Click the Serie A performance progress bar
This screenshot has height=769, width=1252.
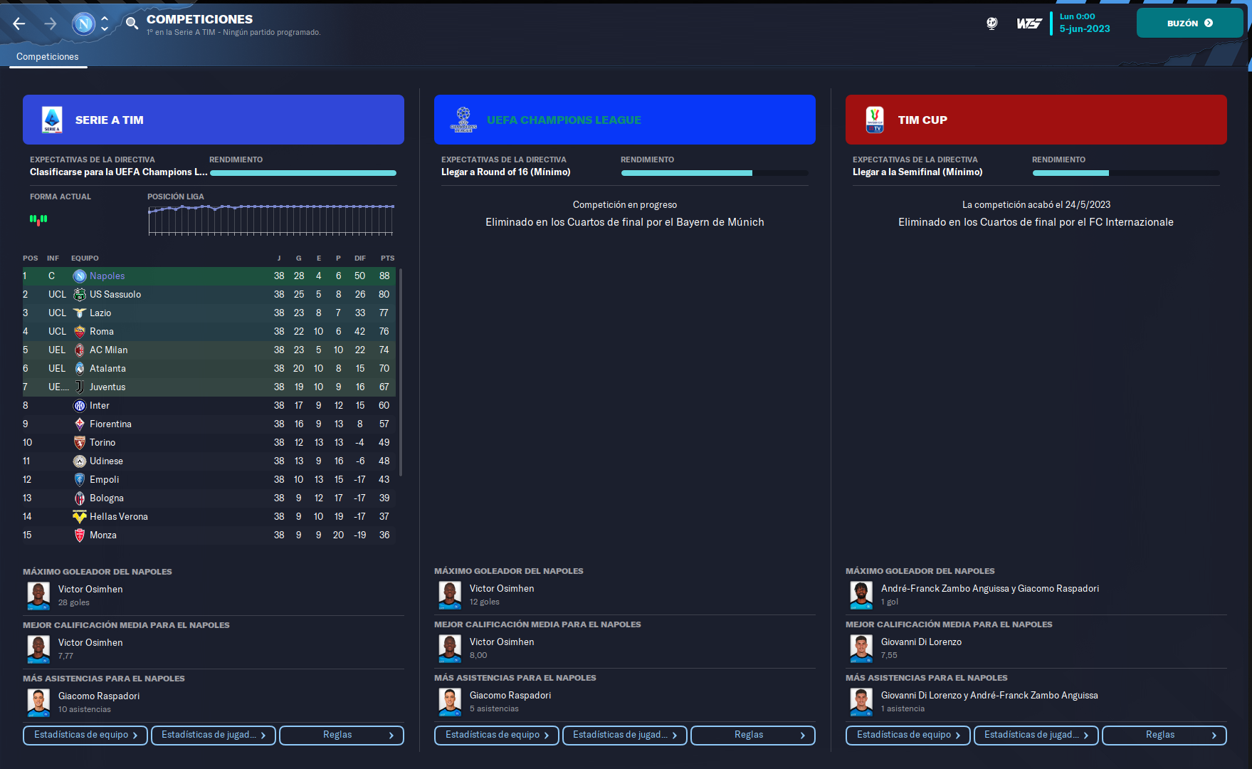point(303,173)
